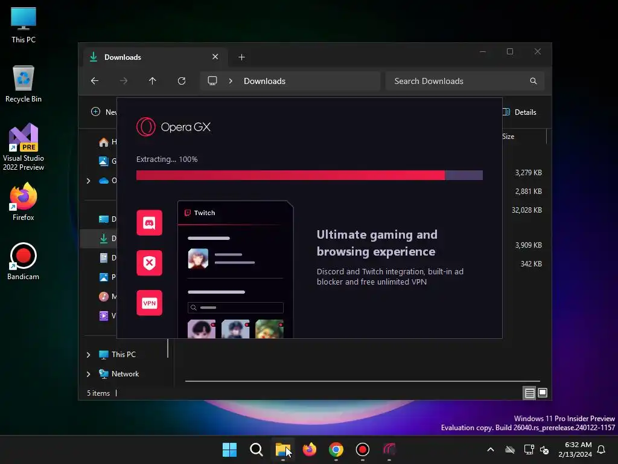Select This PC in navigation pane
The image size is (618, 464).
pyautogui.click(x=117, y=354)
